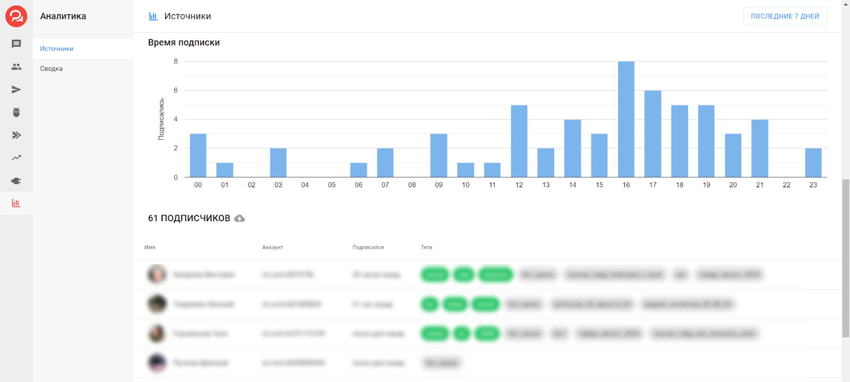The width and height of the screenshot is (850, 382).
Task: Open the trending line growth icon
Action: [x=16, y=158]
